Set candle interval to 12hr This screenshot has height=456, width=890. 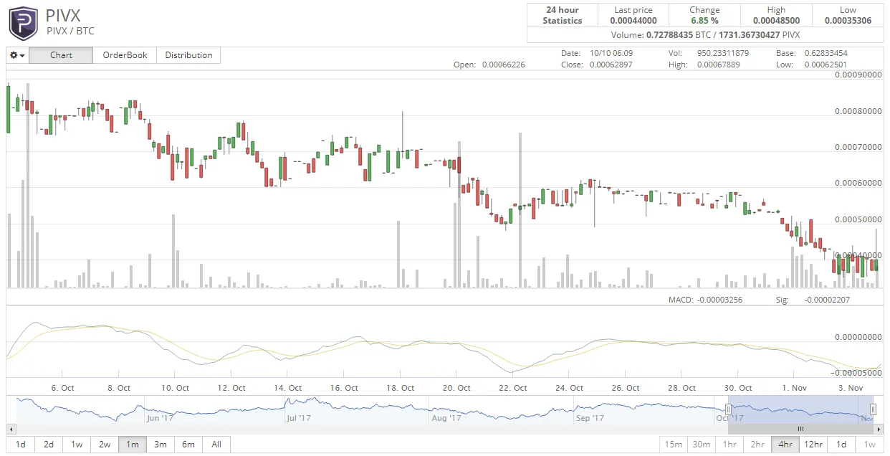click(x=813, y=445)
